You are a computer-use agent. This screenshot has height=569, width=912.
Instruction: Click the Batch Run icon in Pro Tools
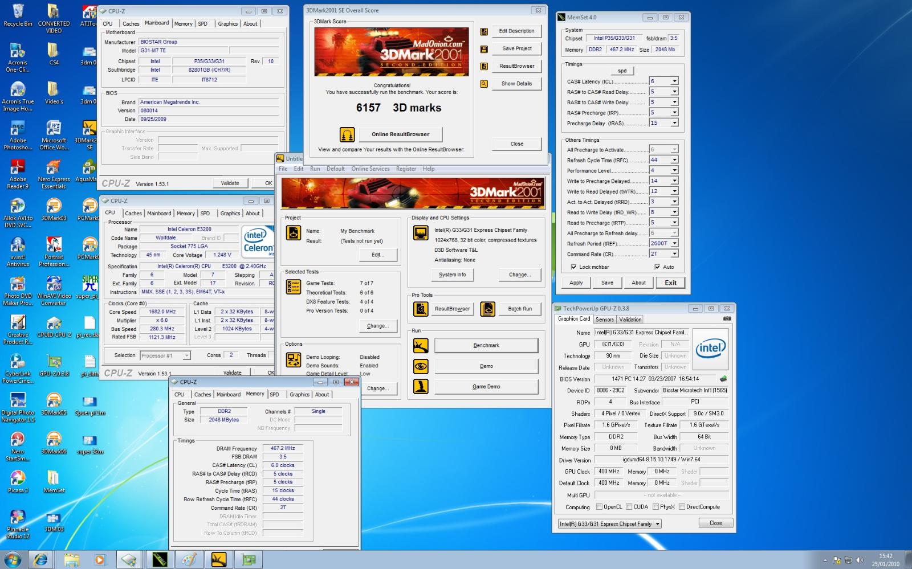pyautogui.click(x=488, y=309)
